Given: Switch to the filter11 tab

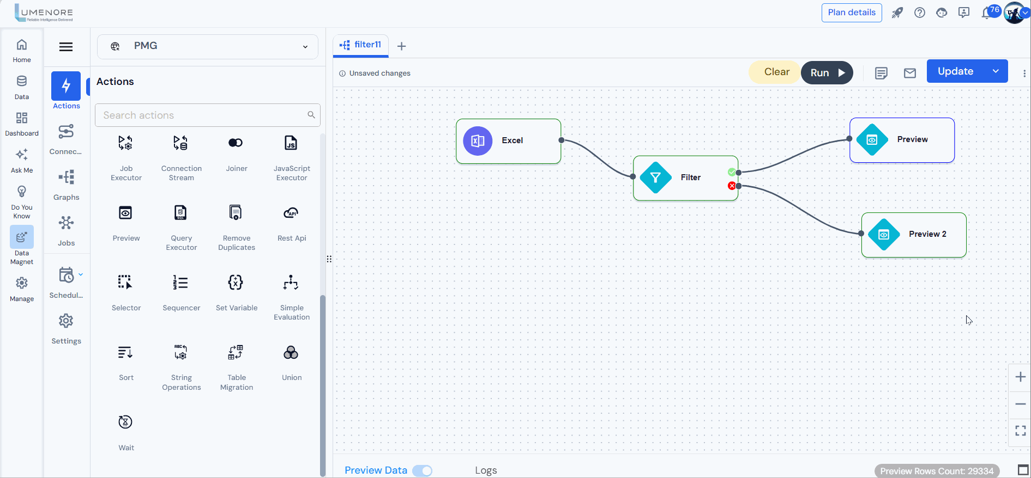Looking at the screenshot, I should (x=361, y=45).
